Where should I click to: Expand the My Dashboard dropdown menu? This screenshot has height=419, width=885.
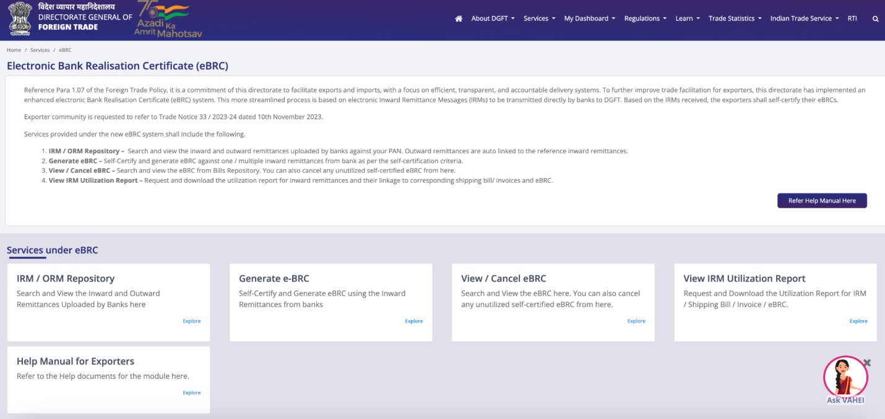(x=590, y=19)
